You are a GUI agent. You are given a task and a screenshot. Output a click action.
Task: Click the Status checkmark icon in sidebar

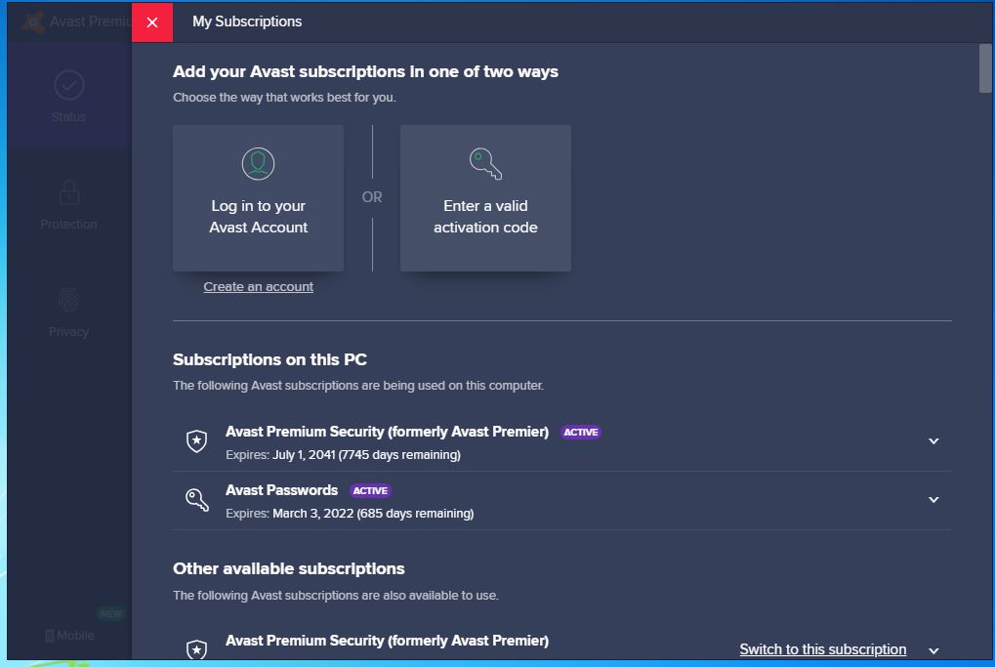[68, 86]
